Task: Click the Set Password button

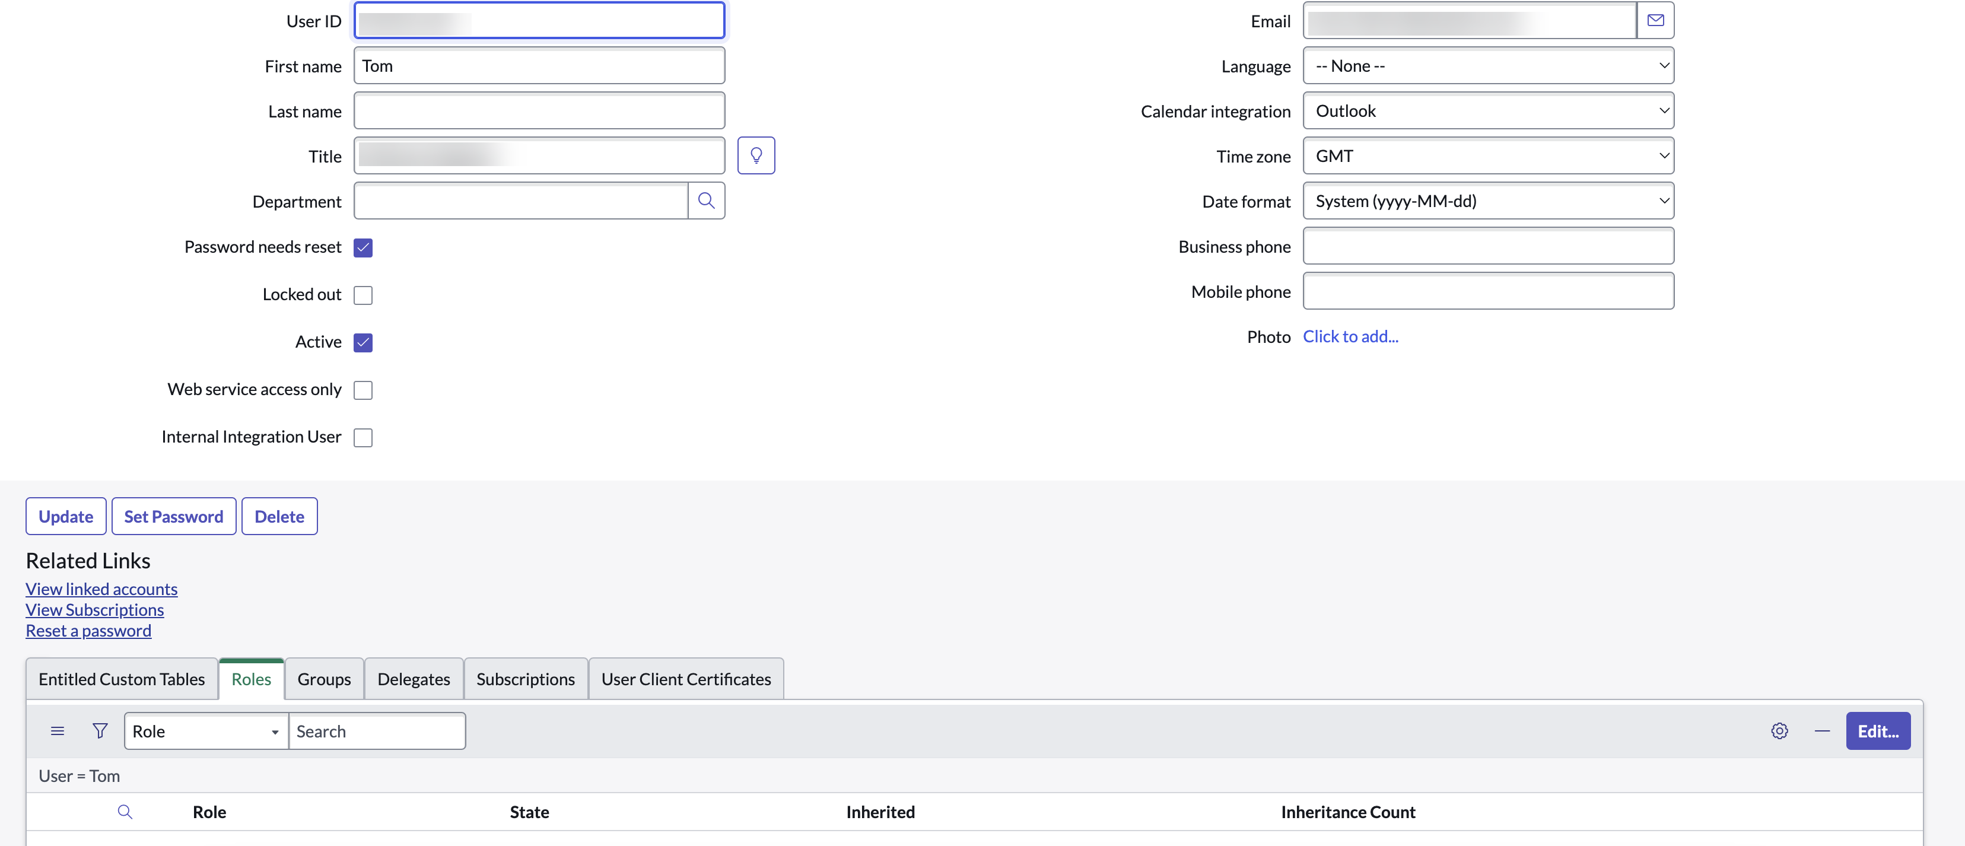Action: (173, 515)
